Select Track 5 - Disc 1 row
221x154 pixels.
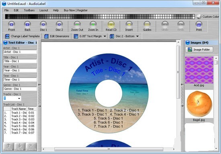tap(20, 126)
